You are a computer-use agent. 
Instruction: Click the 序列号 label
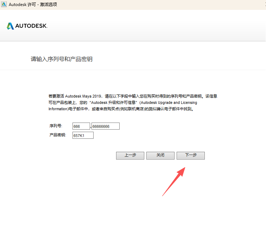(x=56, y=126)
